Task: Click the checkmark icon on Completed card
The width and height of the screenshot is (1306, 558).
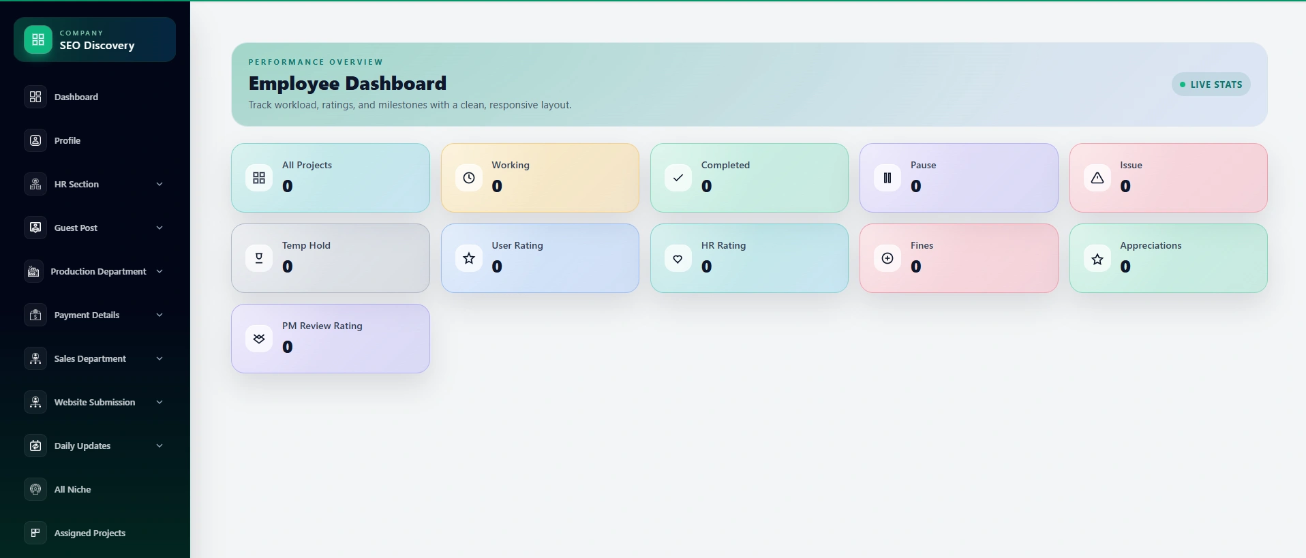Action: click(x=678, y=178)
